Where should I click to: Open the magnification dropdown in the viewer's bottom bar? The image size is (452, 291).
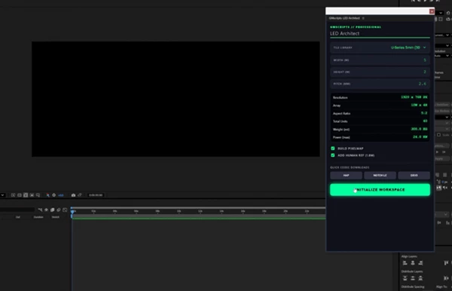pos(2,195)
